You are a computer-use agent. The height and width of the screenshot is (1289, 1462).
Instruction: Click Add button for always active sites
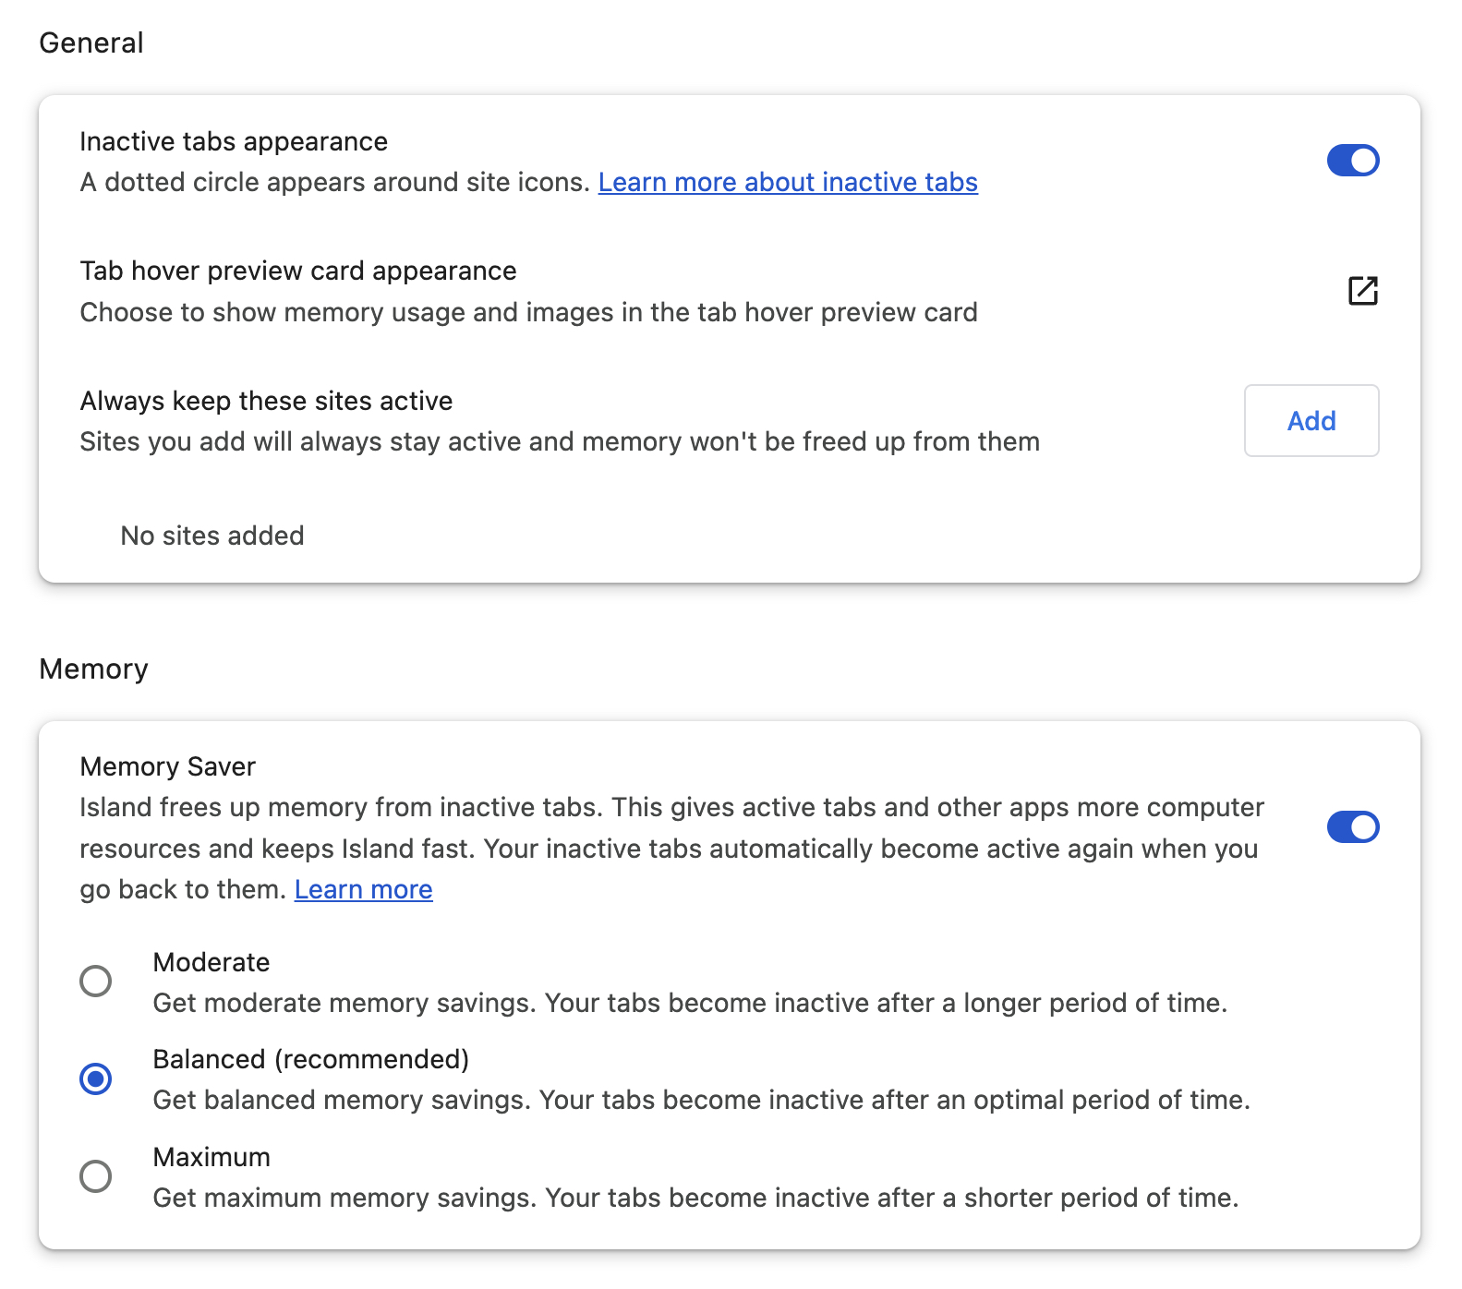coord(1311,421)
